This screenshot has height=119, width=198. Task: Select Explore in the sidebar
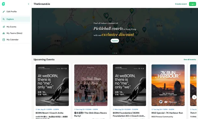(x=16, y=19)
